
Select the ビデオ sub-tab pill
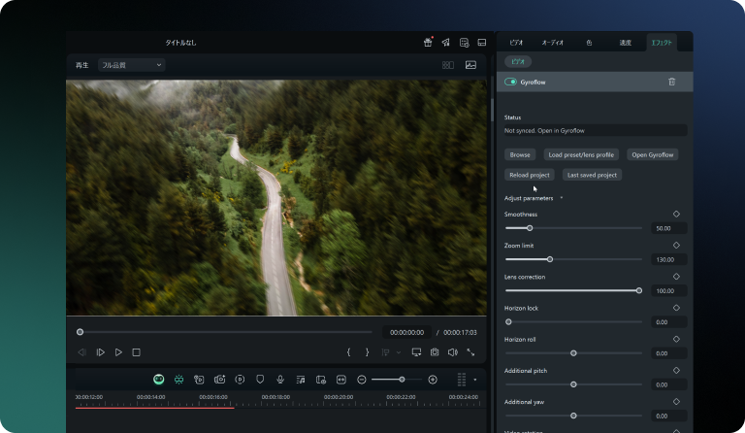click(518, 61)
